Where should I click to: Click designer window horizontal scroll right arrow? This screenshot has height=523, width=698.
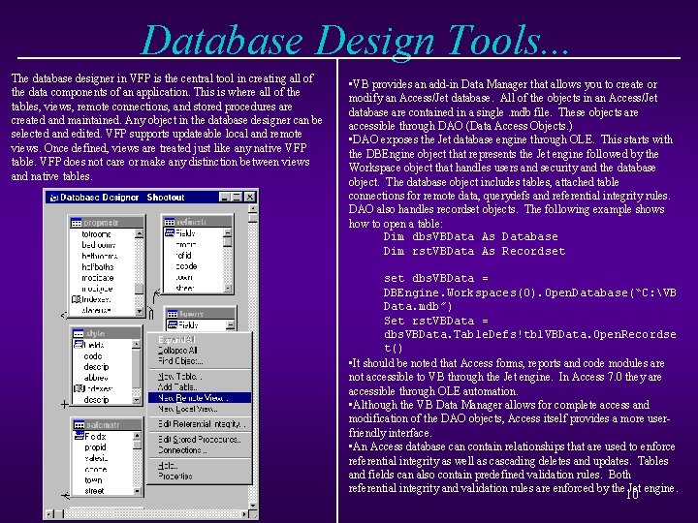(244, 514)
